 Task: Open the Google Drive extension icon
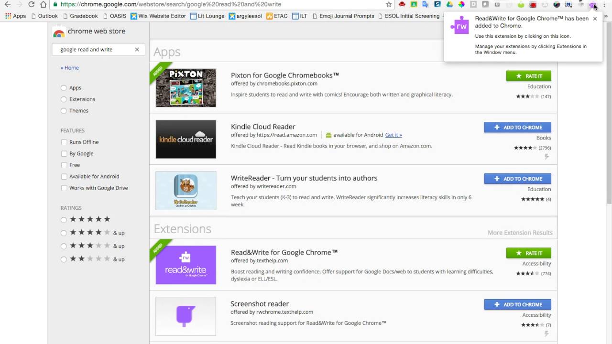coord(449,4)
